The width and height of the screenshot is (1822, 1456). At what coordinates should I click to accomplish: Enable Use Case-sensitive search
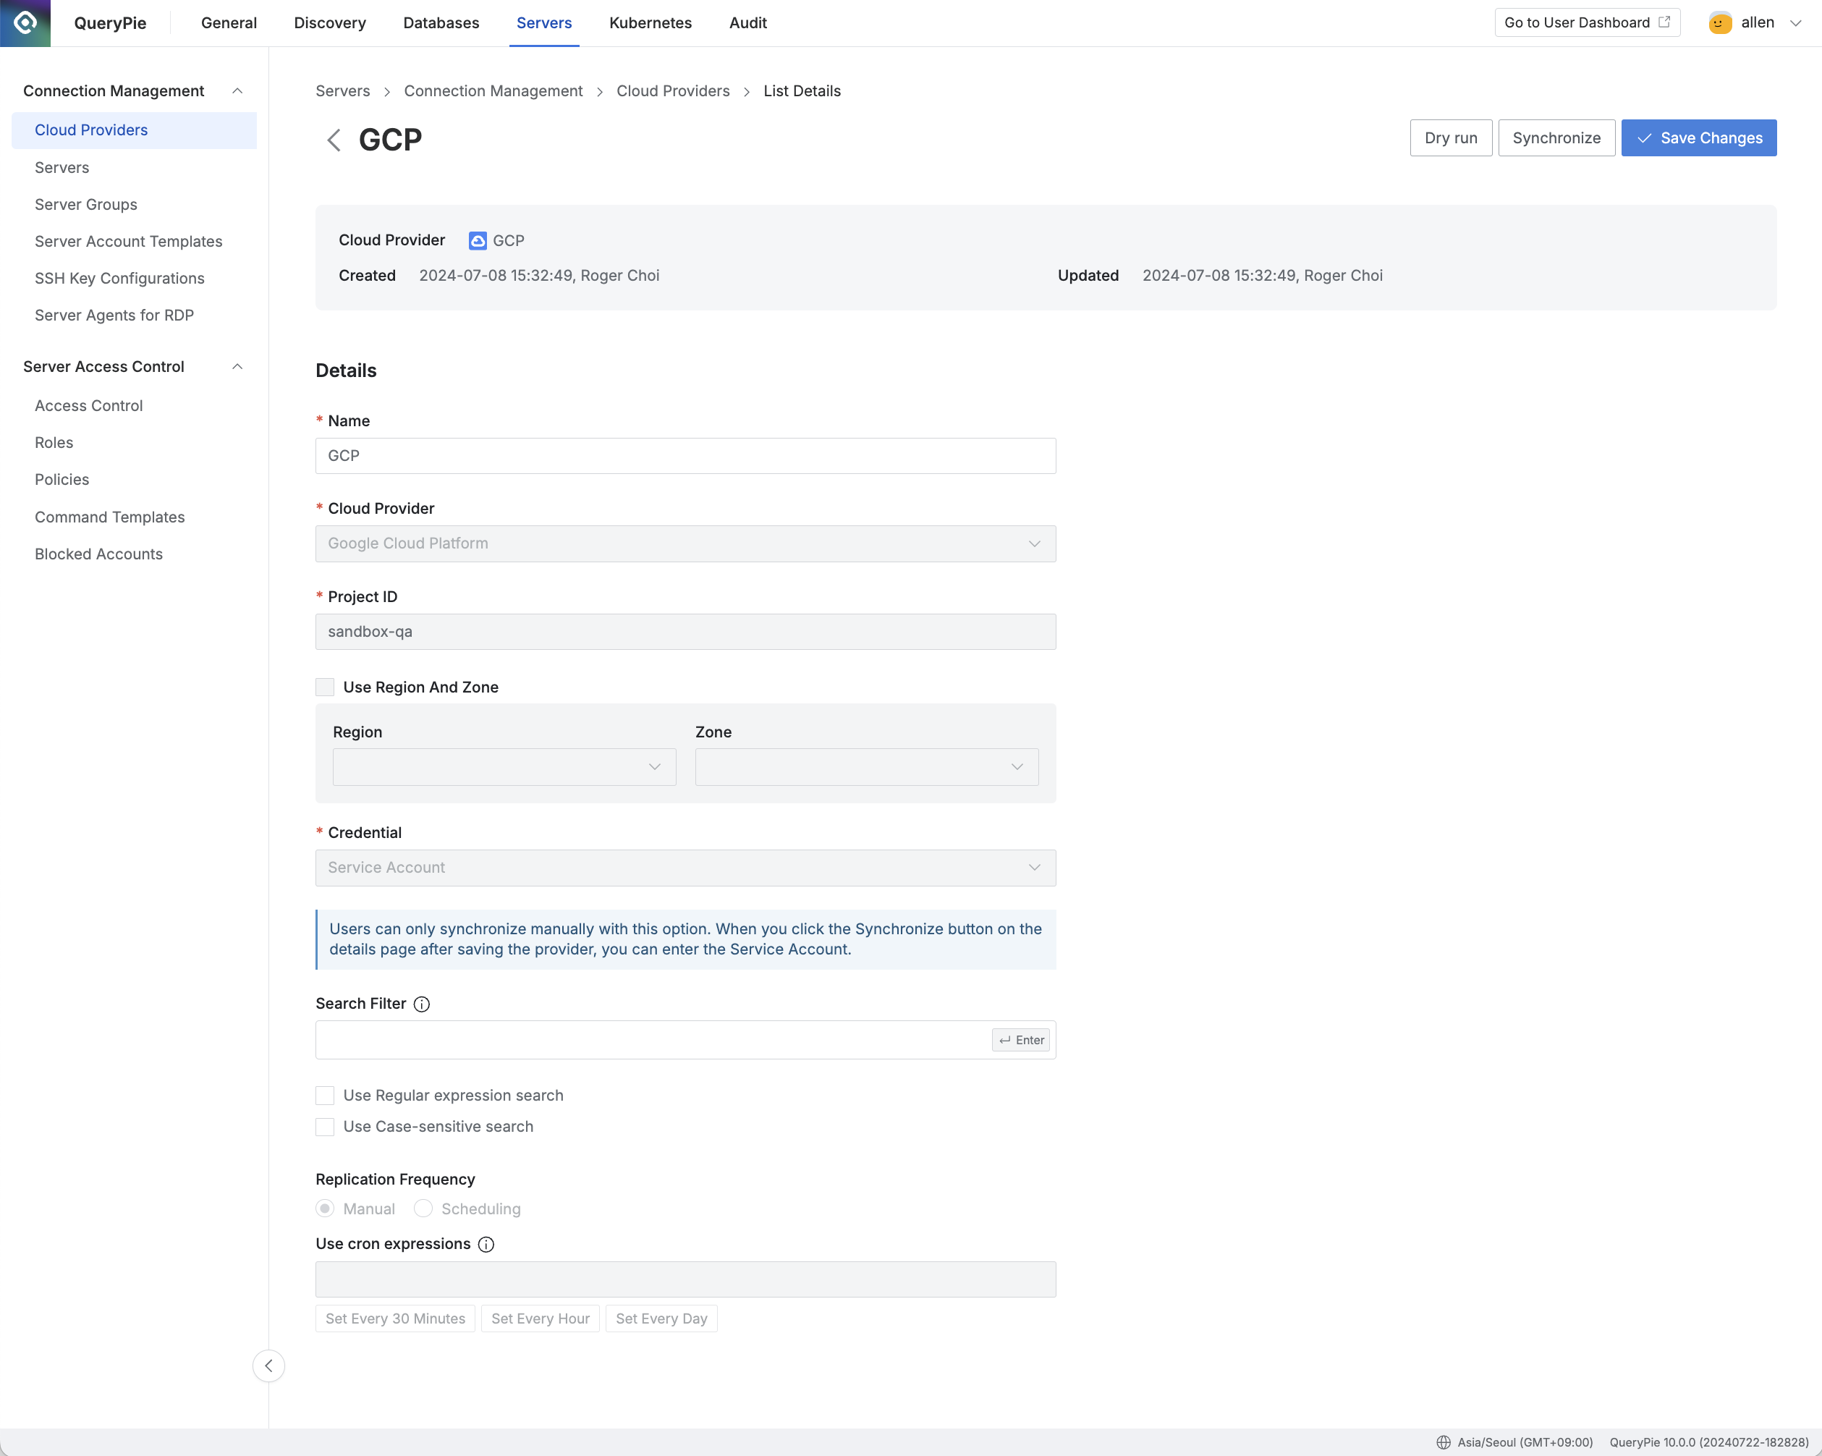pos(324,1127)
